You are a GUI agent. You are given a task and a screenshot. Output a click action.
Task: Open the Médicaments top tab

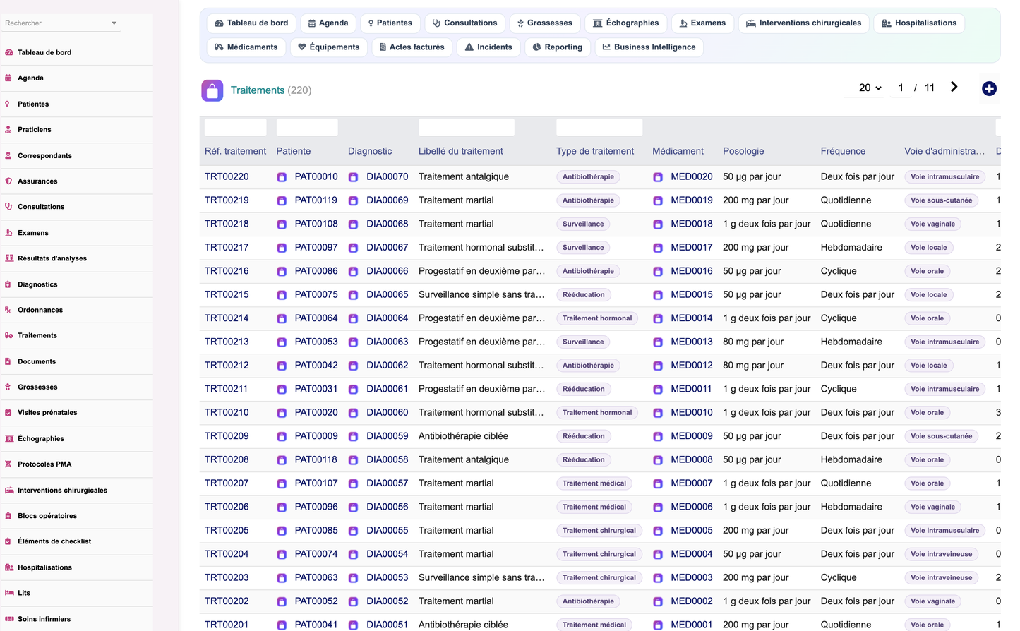point(246,47)
